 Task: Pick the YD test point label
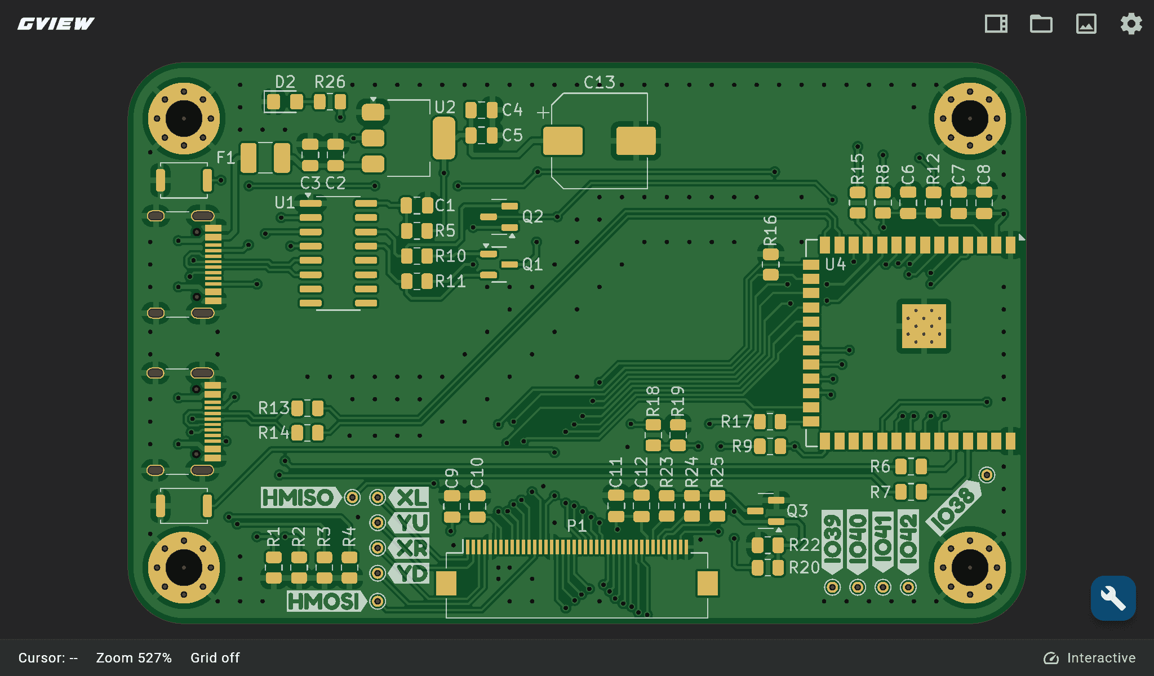click(x=409, y=573)
